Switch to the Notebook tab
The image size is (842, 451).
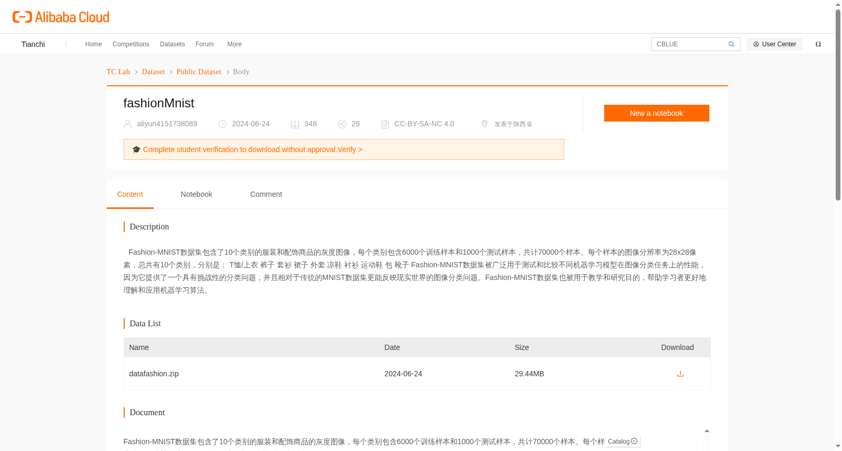pos(197,194)
